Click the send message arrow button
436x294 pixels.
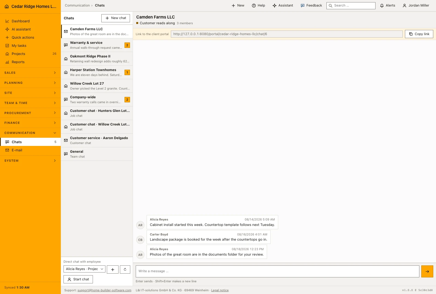tap(427, 271)
